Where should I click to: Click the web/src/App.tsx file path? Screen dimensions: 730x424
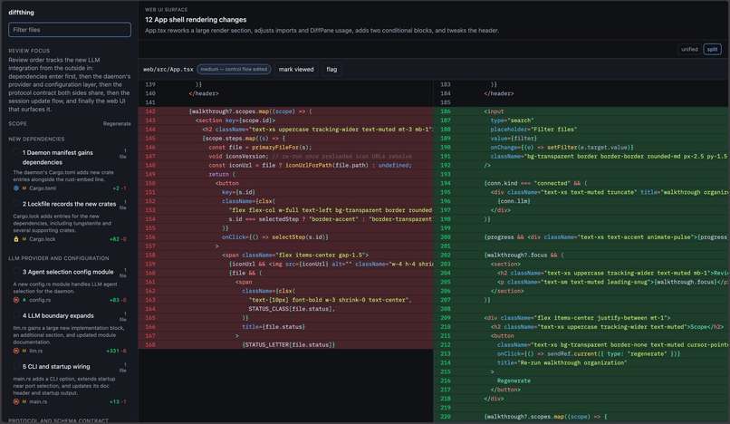[168, 70]
